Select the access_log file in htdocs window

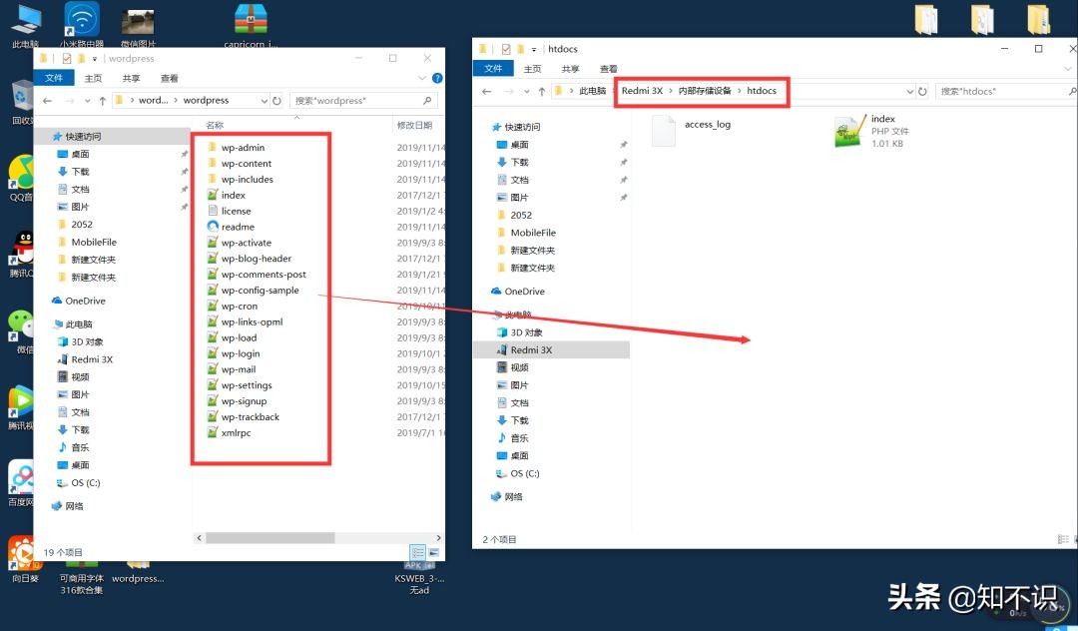[691, 130]
